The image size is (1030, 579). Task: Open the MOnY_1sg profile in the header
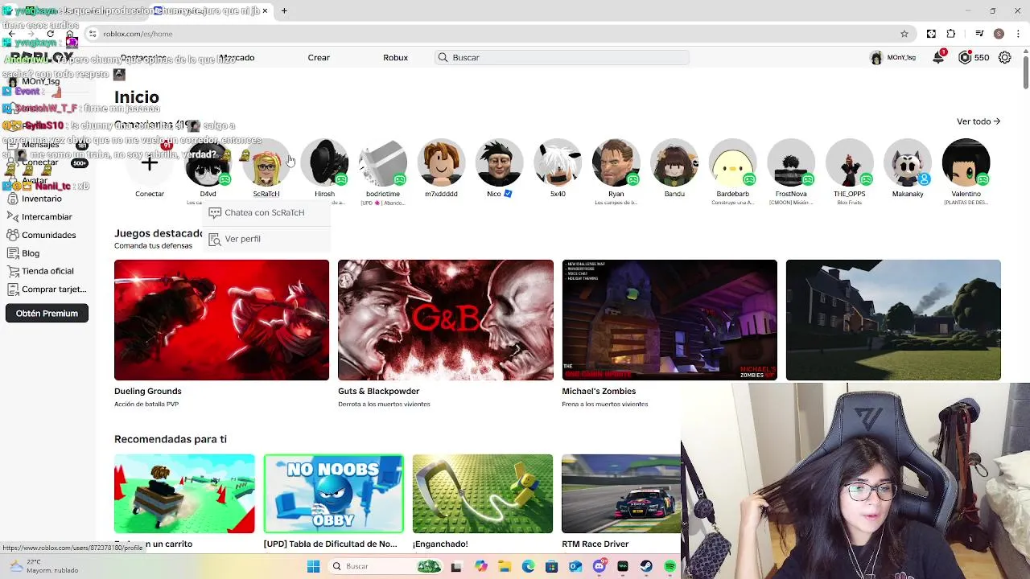[893, 57]
